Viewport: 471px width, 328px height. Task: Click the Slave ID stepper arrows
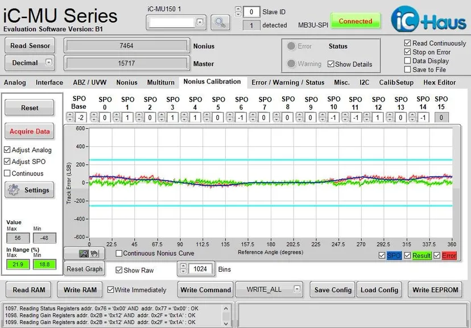point(238,12)
